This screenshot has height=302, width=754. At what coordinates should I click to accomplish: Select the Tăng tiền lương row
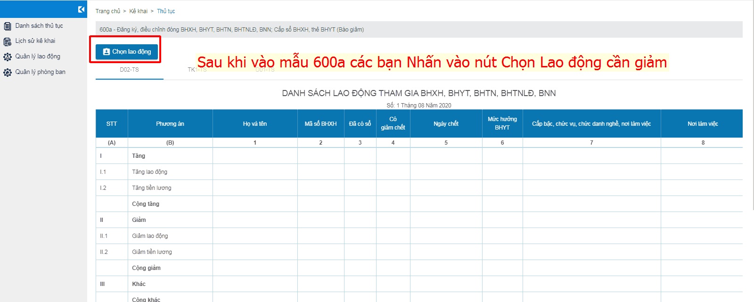click(x=419, y=188)
